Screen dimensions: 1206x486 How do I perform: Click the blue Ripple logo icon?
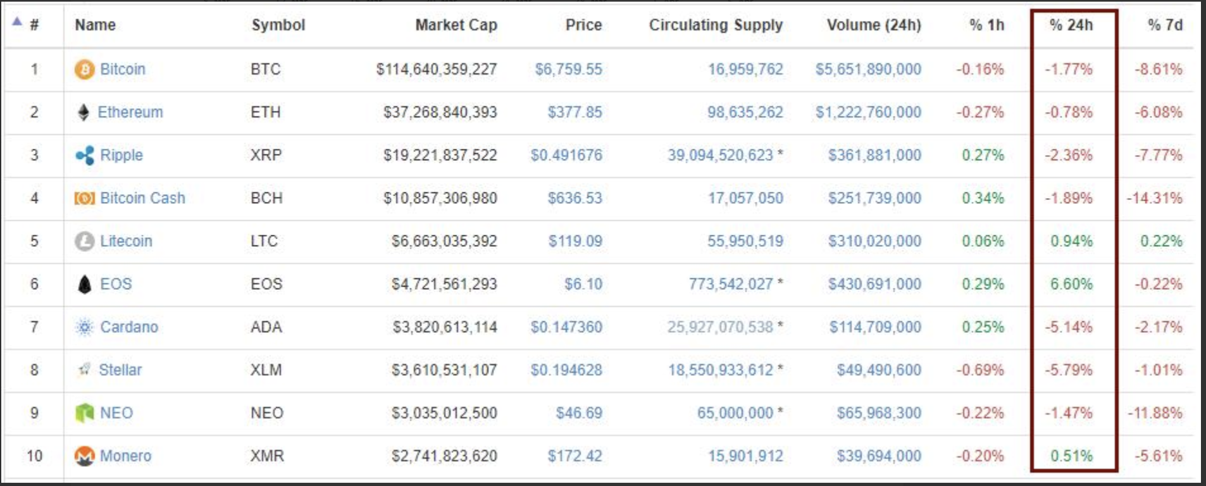tap(84, 155)
